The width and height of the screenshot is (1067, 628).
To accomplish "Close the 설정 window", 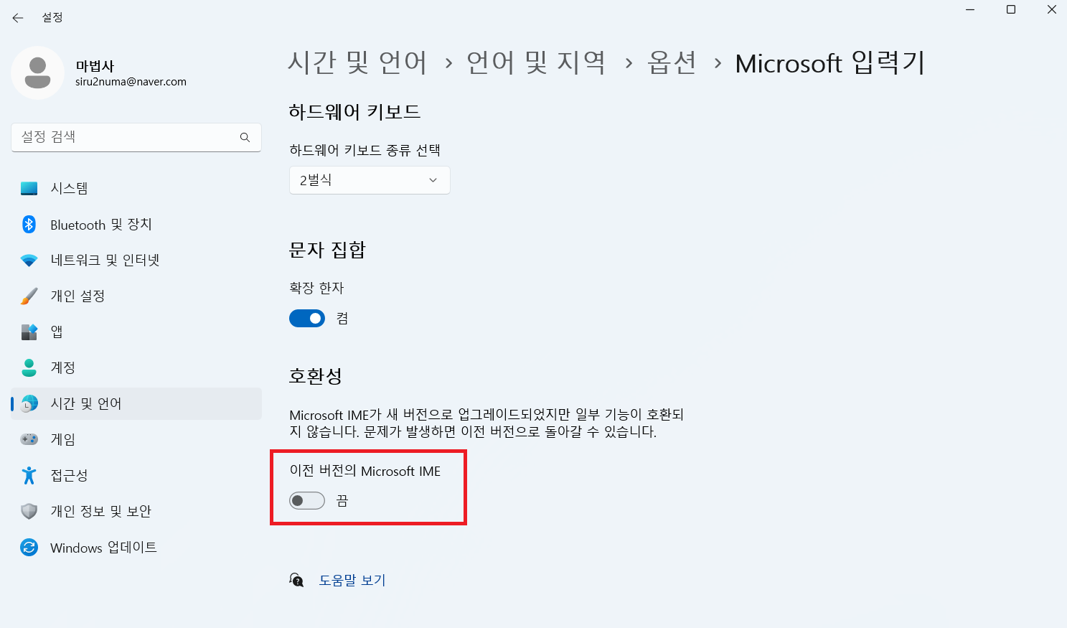I will click(x=1051, y=10).
